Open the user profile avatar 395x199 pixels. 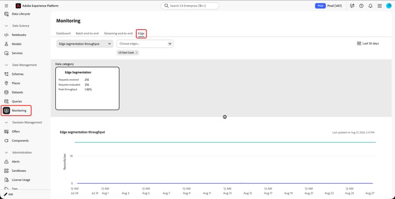pos(389,6)
